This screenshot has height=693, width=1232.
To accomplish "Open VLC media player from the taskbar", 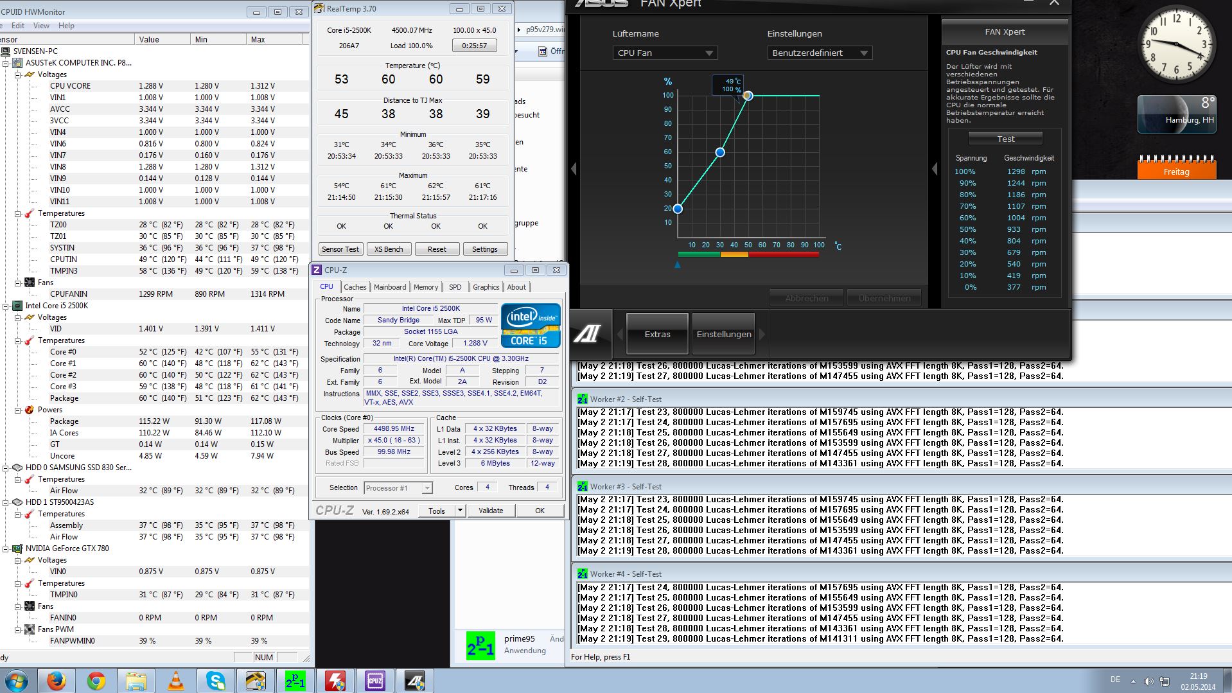I will (176, 681).
